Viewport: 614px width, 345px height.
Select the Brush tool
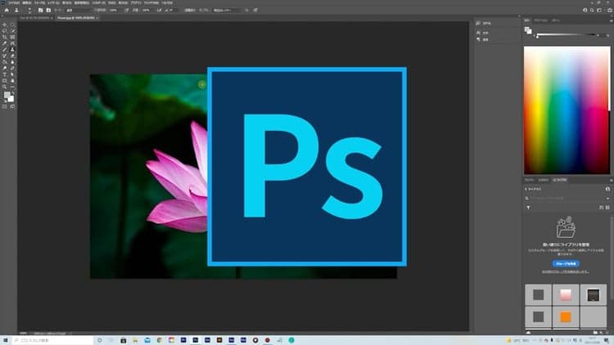(5, 50)
